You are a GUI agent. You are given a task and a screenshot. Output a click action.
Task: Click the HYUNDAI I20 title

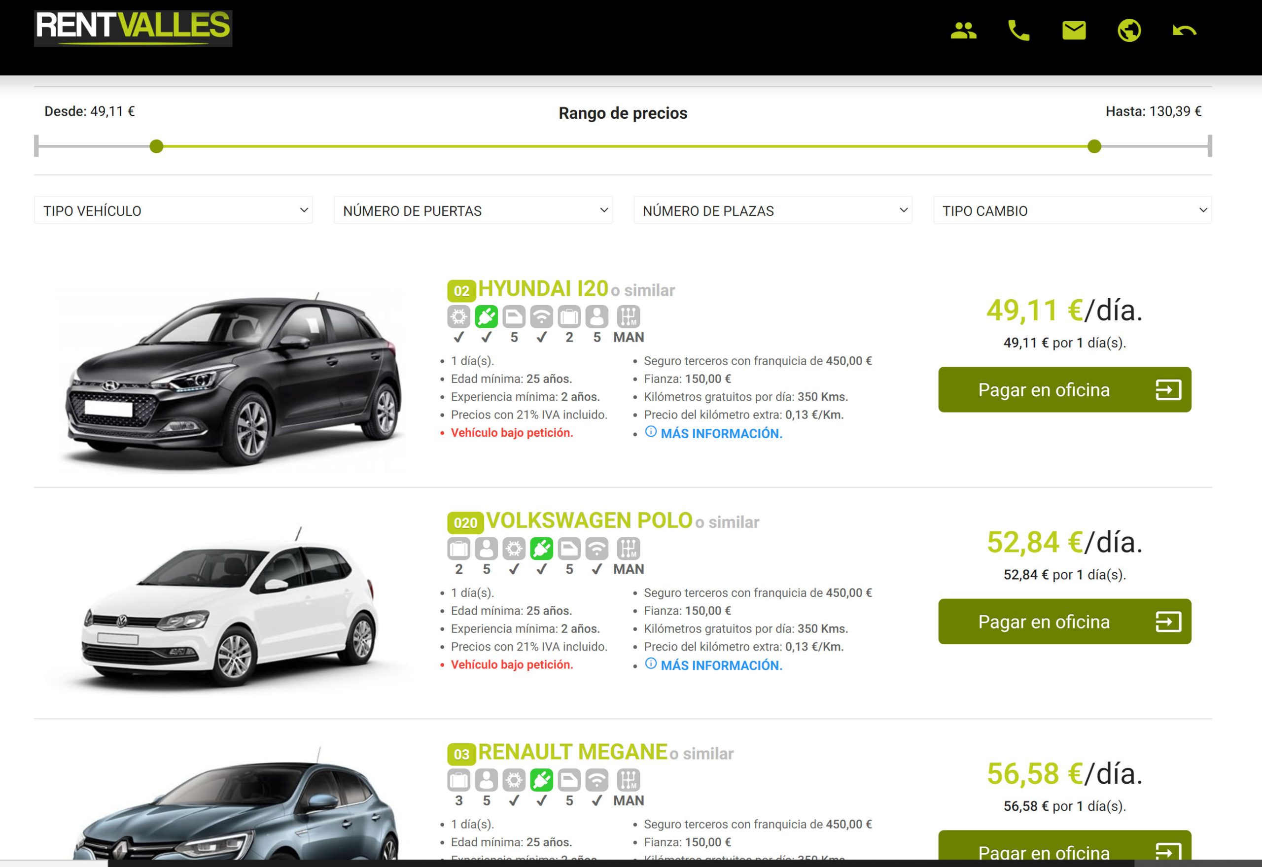pos(543,289)
